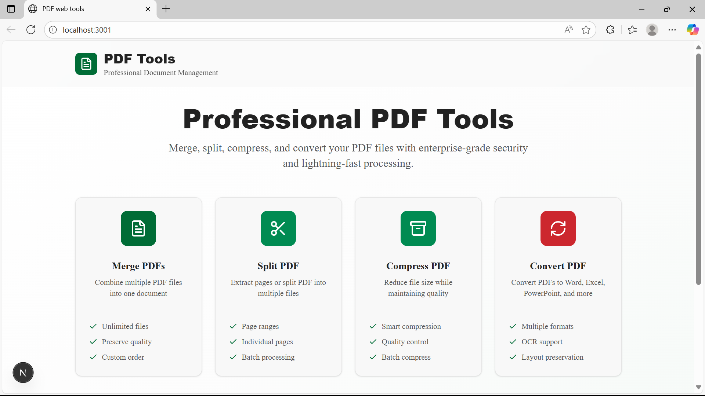Click the Split PDF card title

coord(278,266)
